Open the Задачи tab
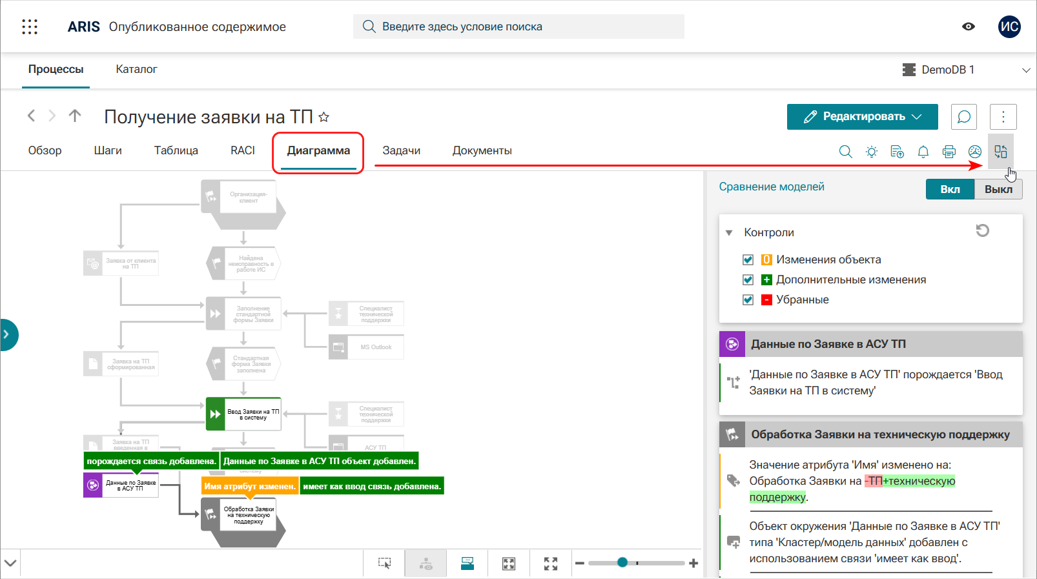The height and width of the screenshot is (579, 1037). coord(401,150)
